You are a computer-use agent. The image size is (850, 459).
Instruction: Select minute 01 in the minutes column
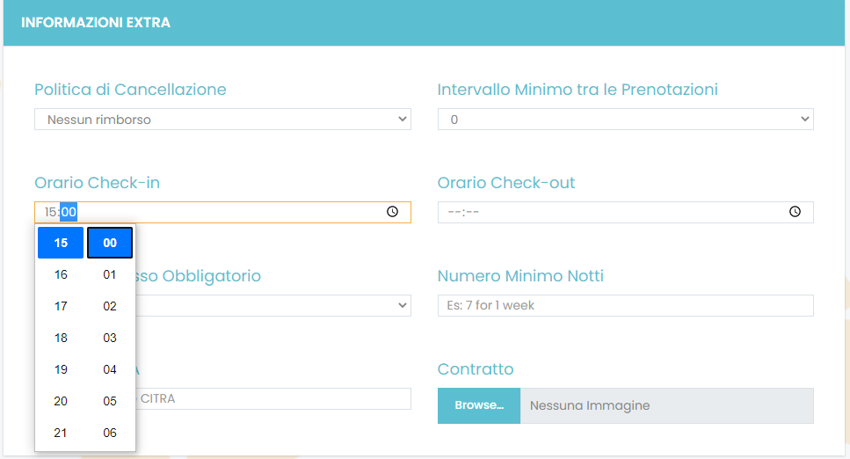tap(110, 274)
